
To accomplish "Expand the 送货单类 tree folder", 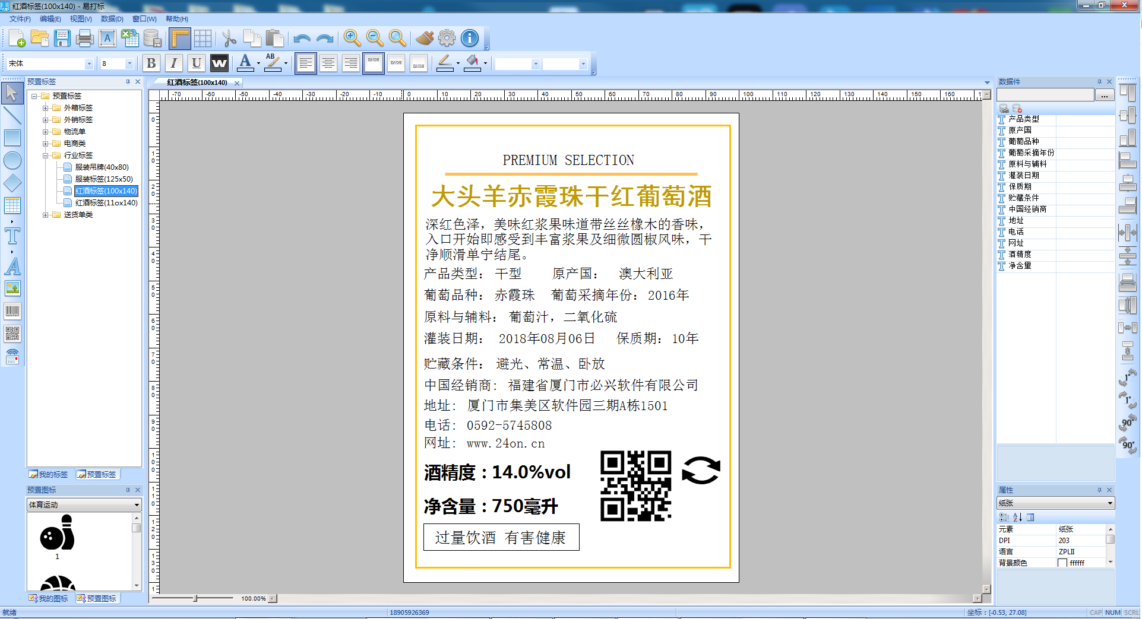I will pyautogui.click(x=45, y=215).
